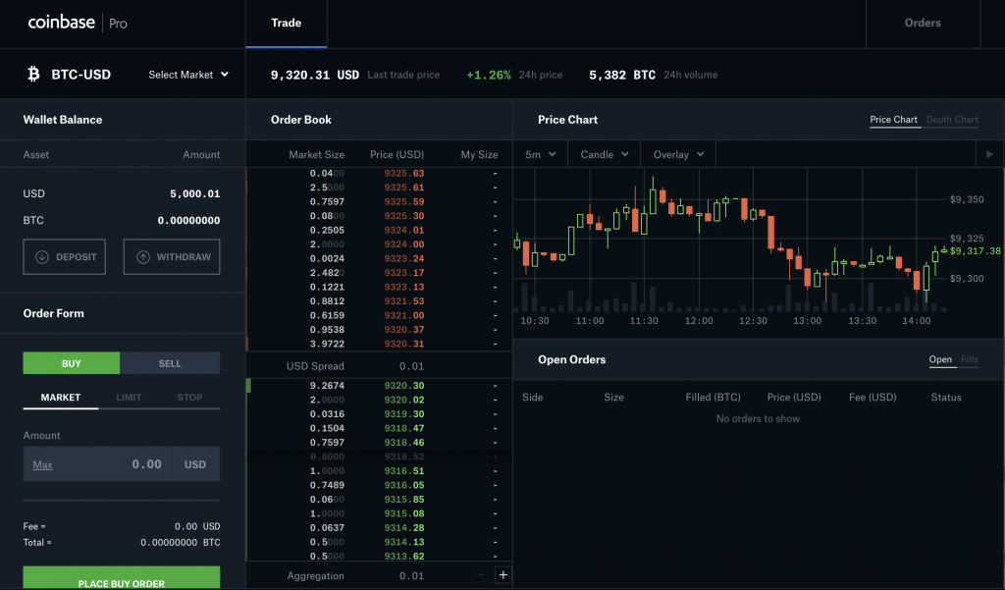Select the bid price 9315.85

[404, 499]
